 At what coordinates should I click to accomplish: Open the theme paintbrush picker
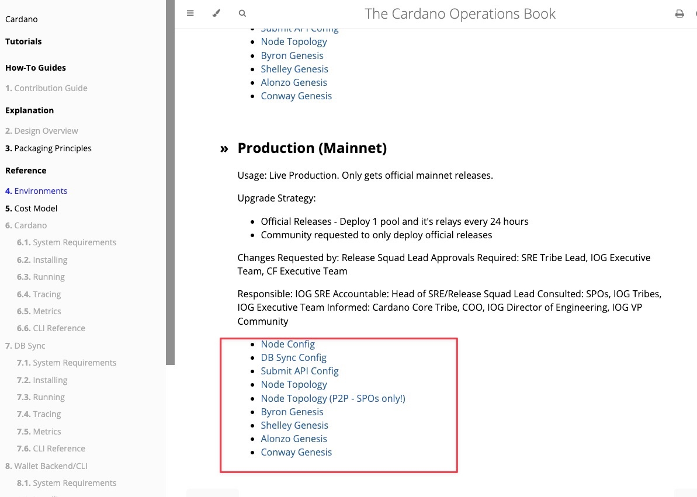pyautogui.click(x=216, y=13)
